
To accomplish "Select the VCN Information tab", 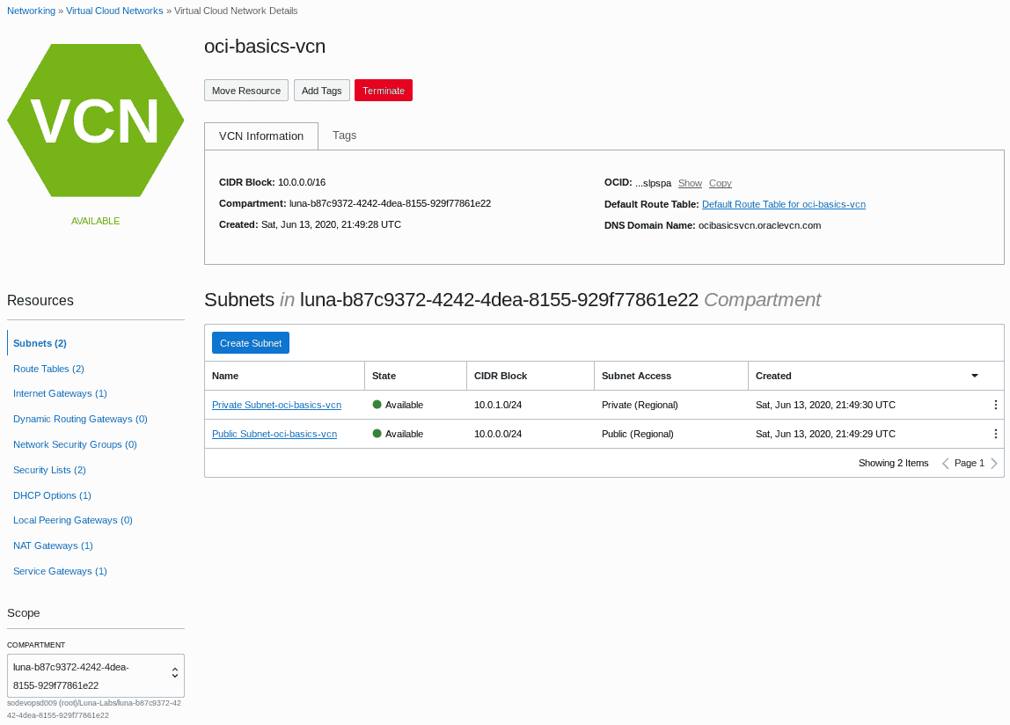I will coord(260,135).
